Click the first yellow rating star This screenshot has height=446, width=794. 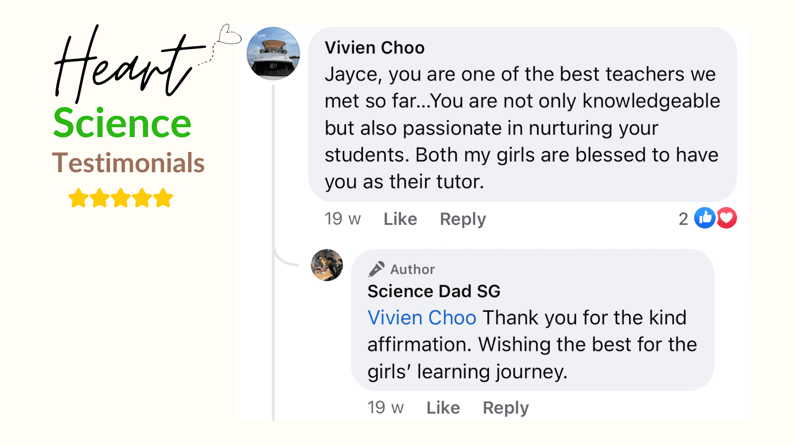pos(78,198)
